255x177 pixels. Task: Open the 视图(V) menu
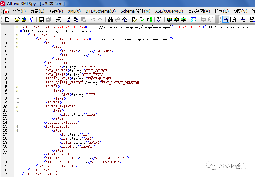pos(240,11)
